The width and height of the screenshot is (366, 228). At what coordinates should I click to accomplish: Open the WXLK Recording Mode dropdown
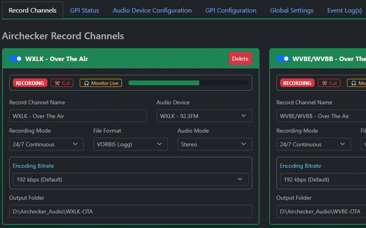click(x=47, y=144)
